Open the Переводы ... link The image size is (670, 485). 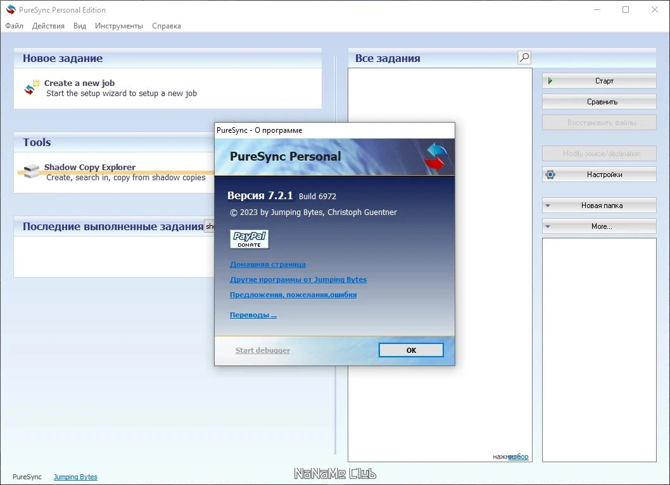[253, 315]
